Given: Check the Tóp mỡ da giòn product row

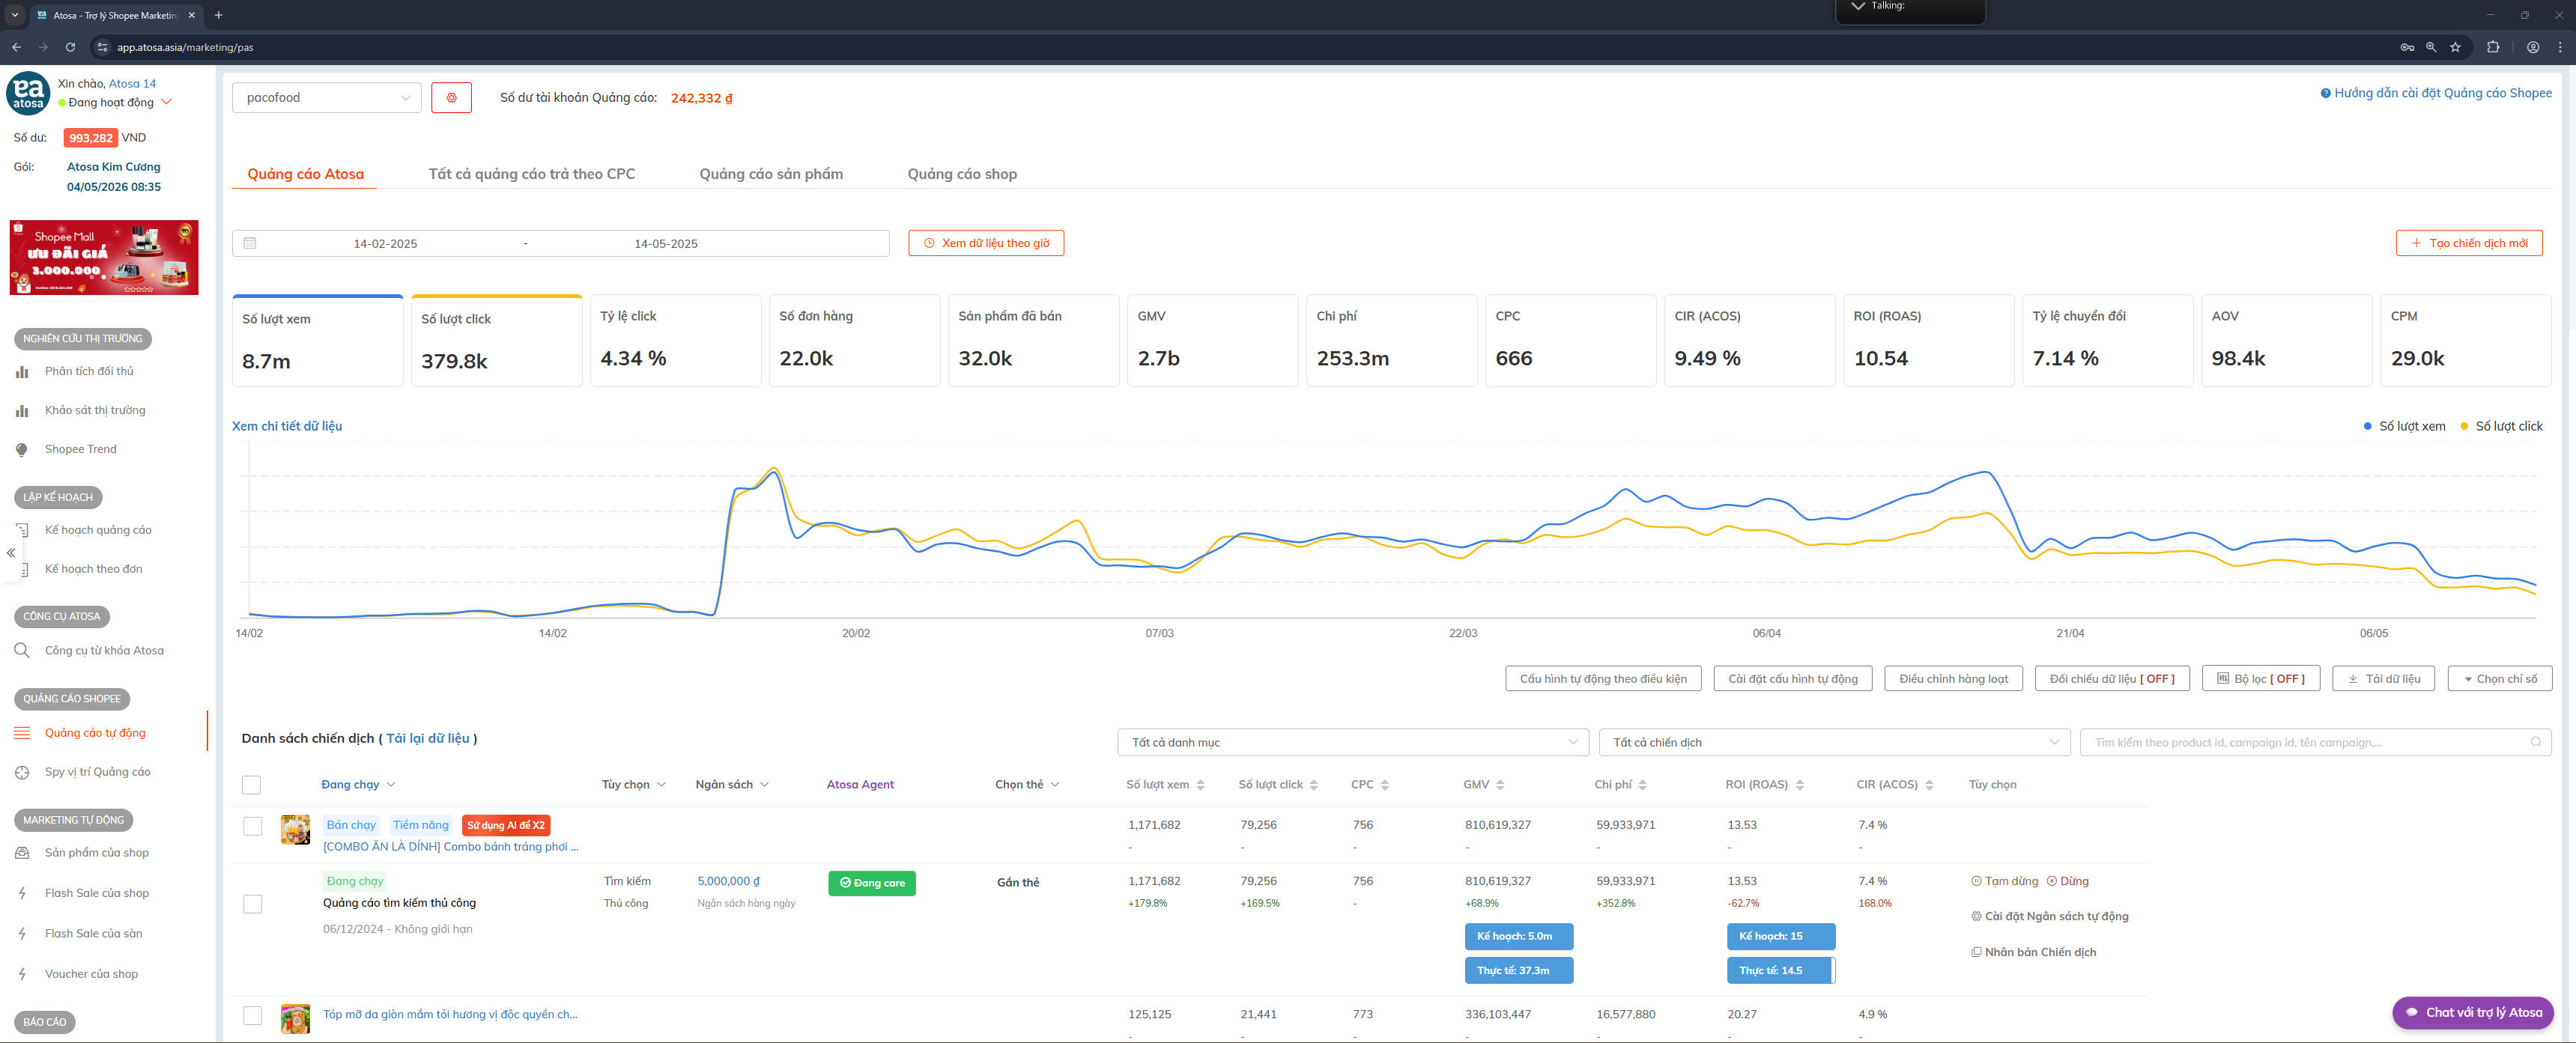Looking at the screenshot, I should click(253, 1015).
